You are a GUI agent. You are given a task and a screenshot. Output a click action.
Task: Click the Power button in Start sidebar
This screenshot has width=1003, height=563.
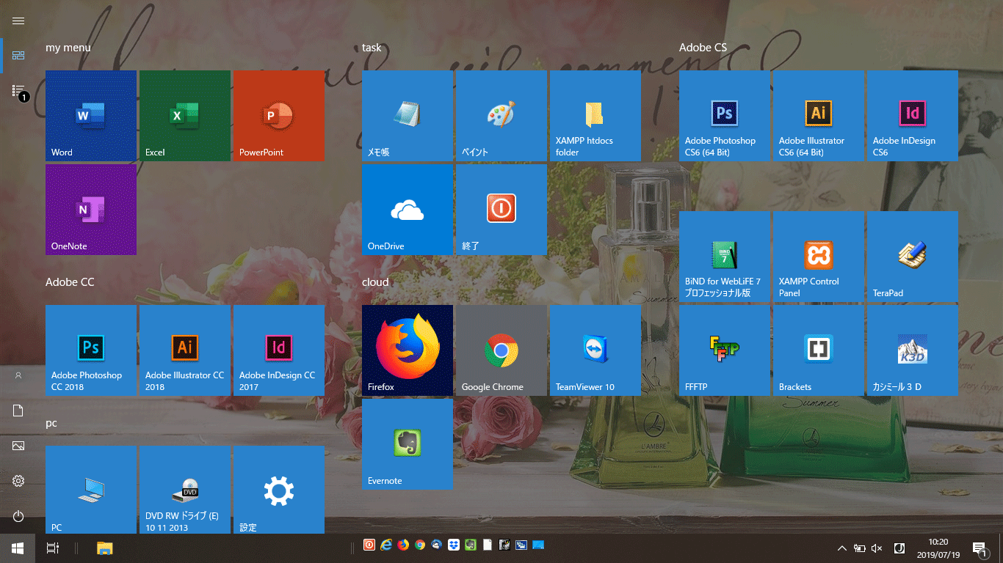[18, 516]
